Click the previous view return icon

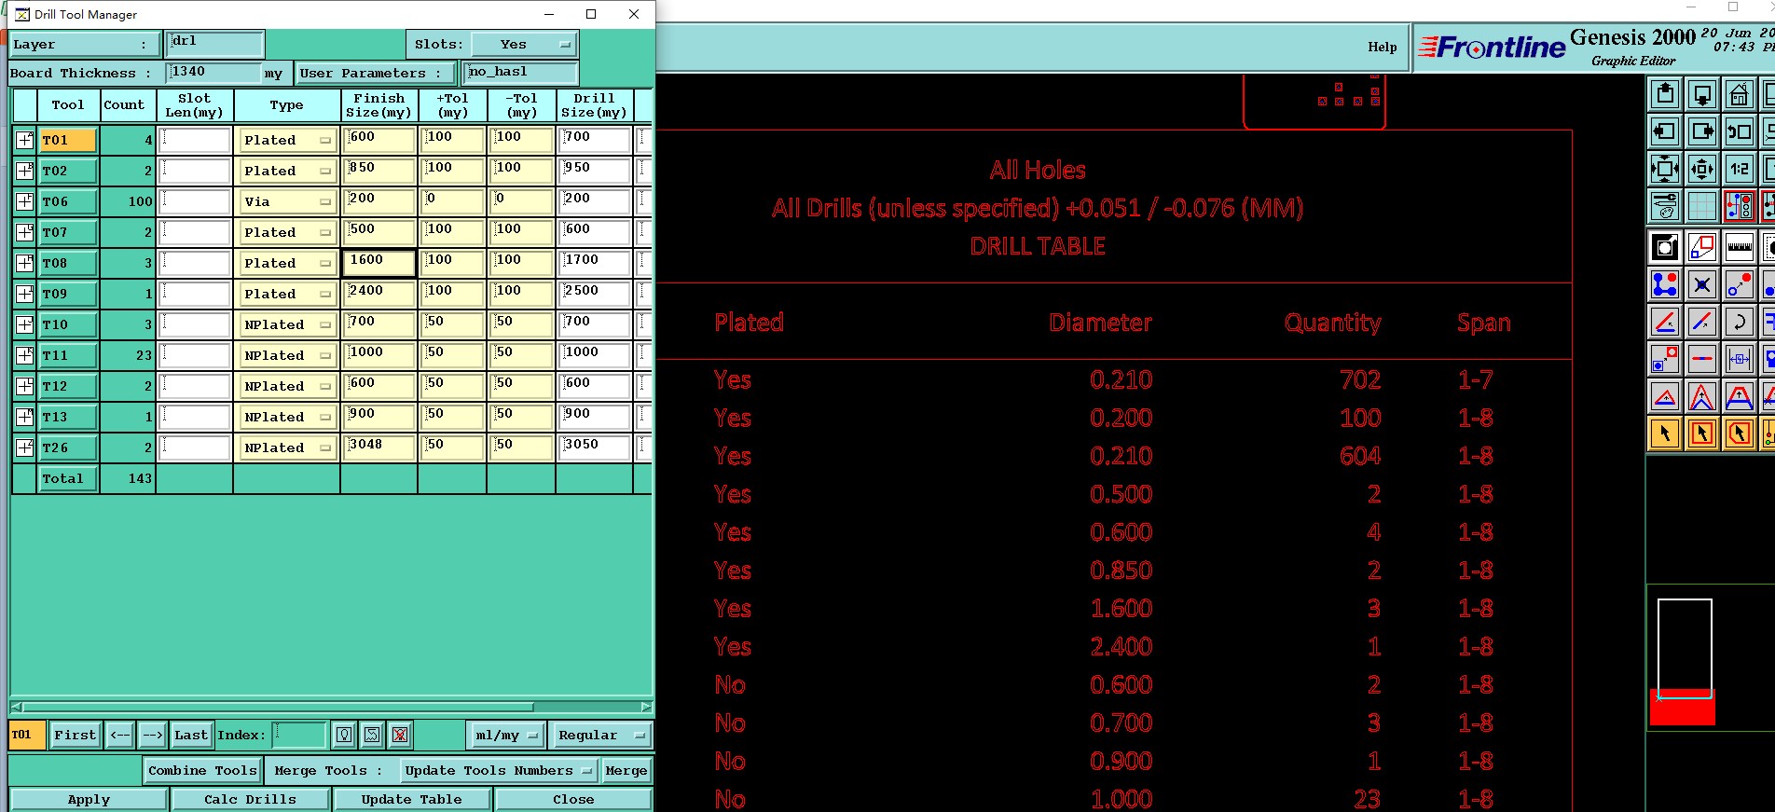click(1740, 131)
